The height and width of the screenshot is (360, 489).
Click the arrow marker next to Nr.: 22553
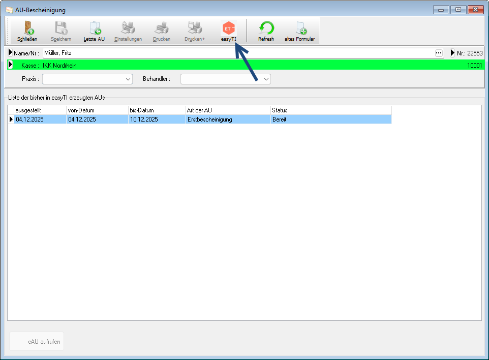[452, 53]
